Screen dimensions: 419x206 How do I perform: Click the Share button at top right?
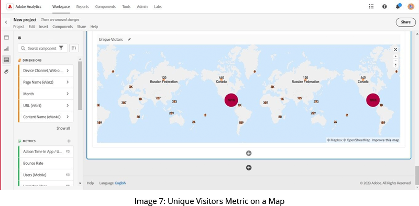pos(405,22)
